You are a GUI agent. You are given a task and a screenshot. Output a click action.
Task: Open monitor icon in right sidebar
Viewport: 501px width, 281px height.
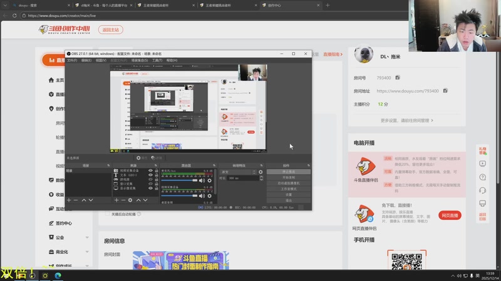482,204
